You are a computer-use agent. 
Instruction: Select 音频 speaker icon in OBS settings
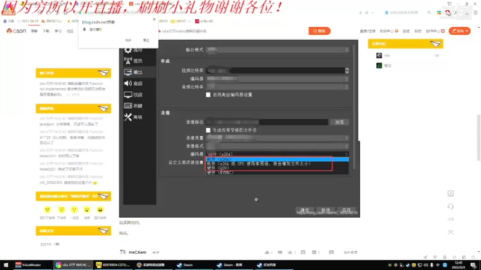128,83
